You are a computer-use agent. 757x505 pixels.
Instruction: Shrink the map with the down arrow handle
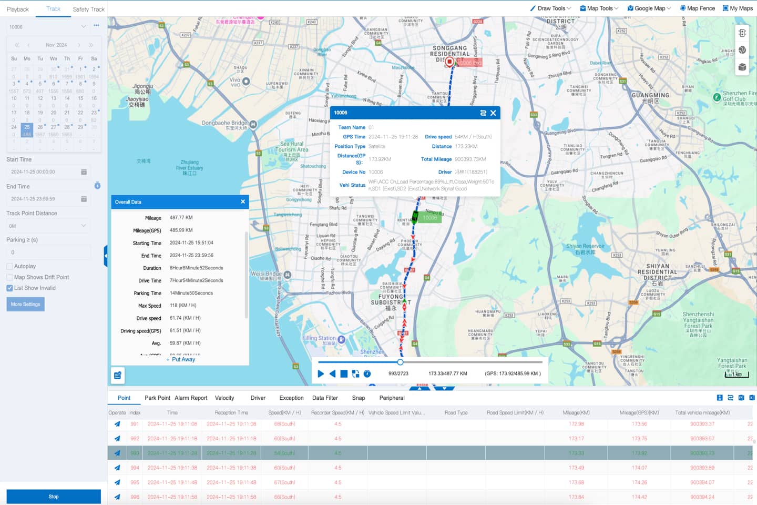(445, 389)
